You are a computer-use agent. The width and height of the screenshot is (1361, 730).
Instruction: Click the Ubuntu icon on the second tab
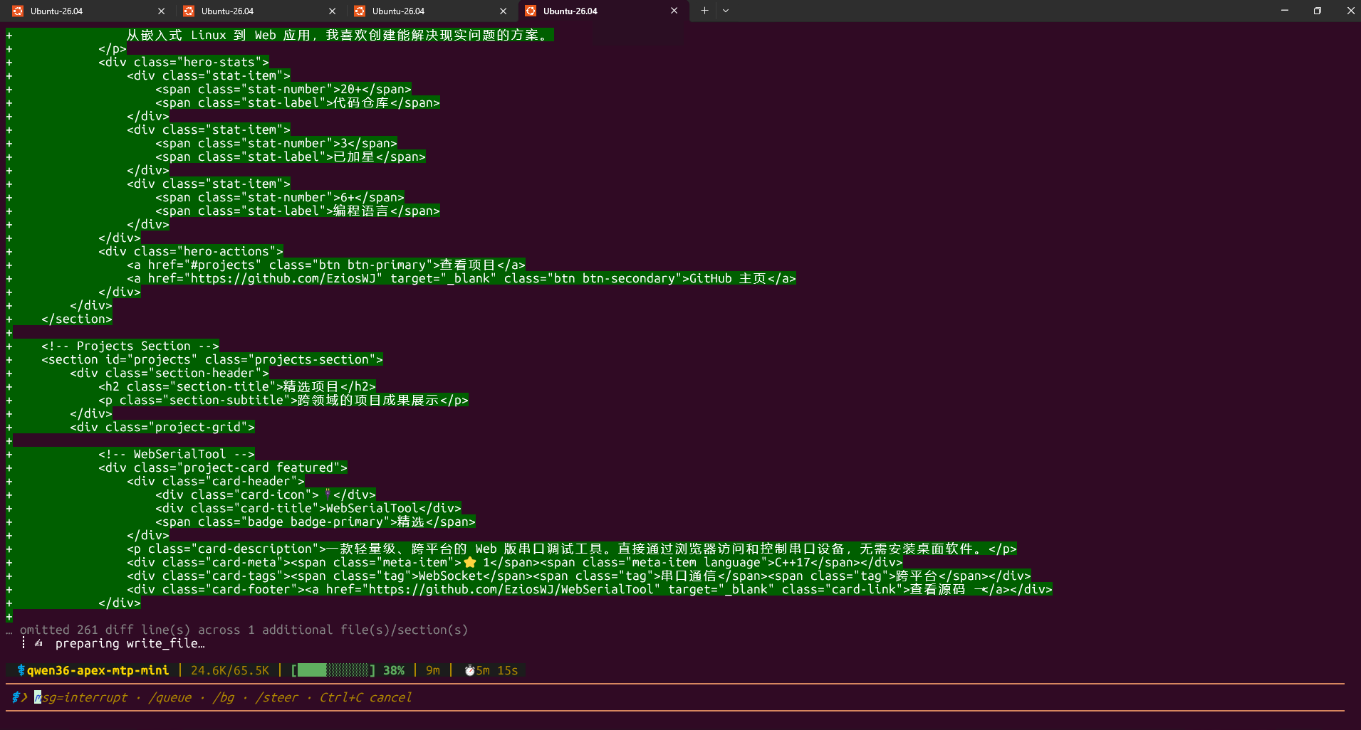(189, 11)
